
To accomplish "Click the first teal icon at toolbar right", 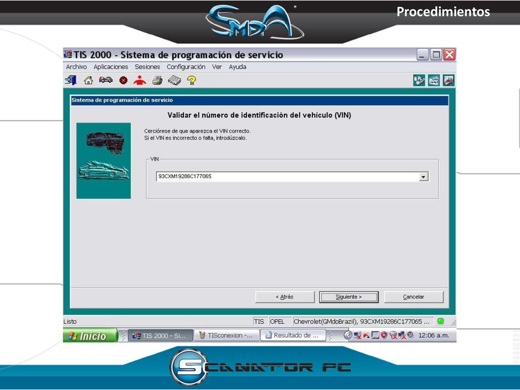I will 419,80.
